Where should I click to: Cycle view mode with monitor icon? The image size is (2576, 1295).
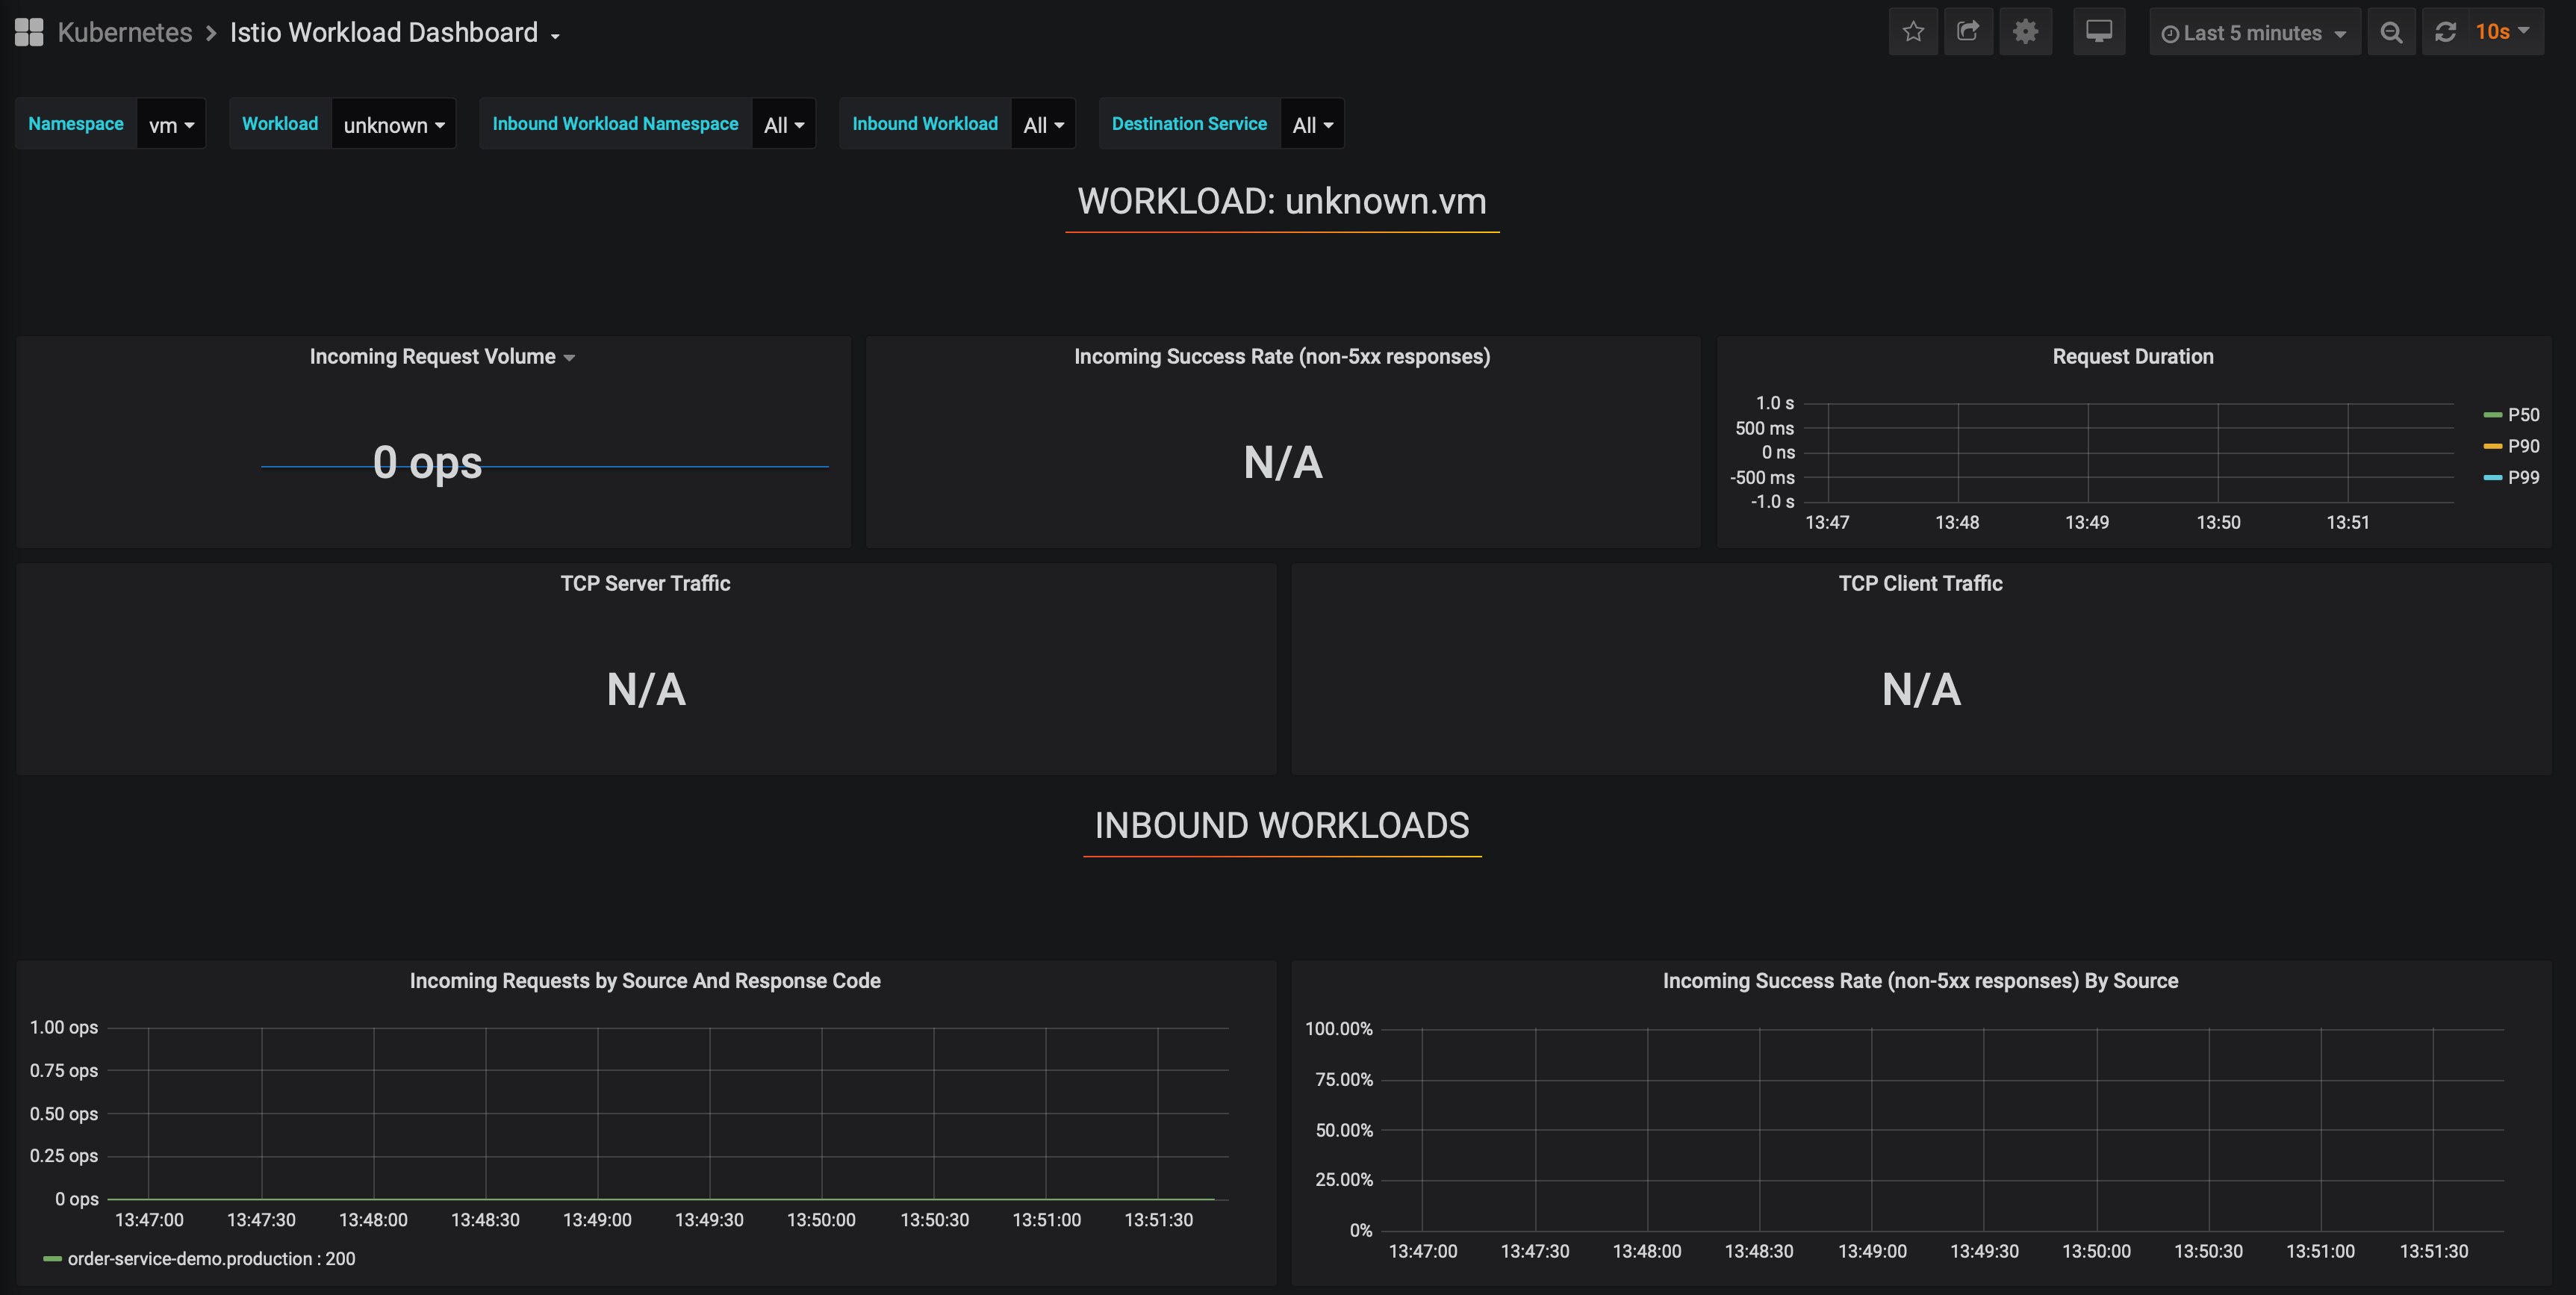click(x=2099, y=32)
